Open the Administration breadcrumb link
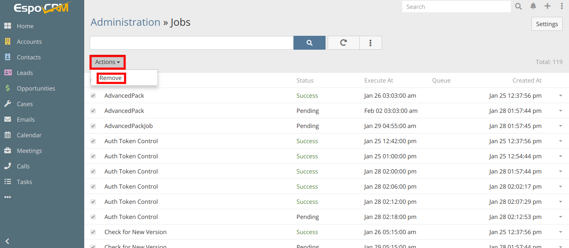569x248 pixels. click(x=125, y=22)
